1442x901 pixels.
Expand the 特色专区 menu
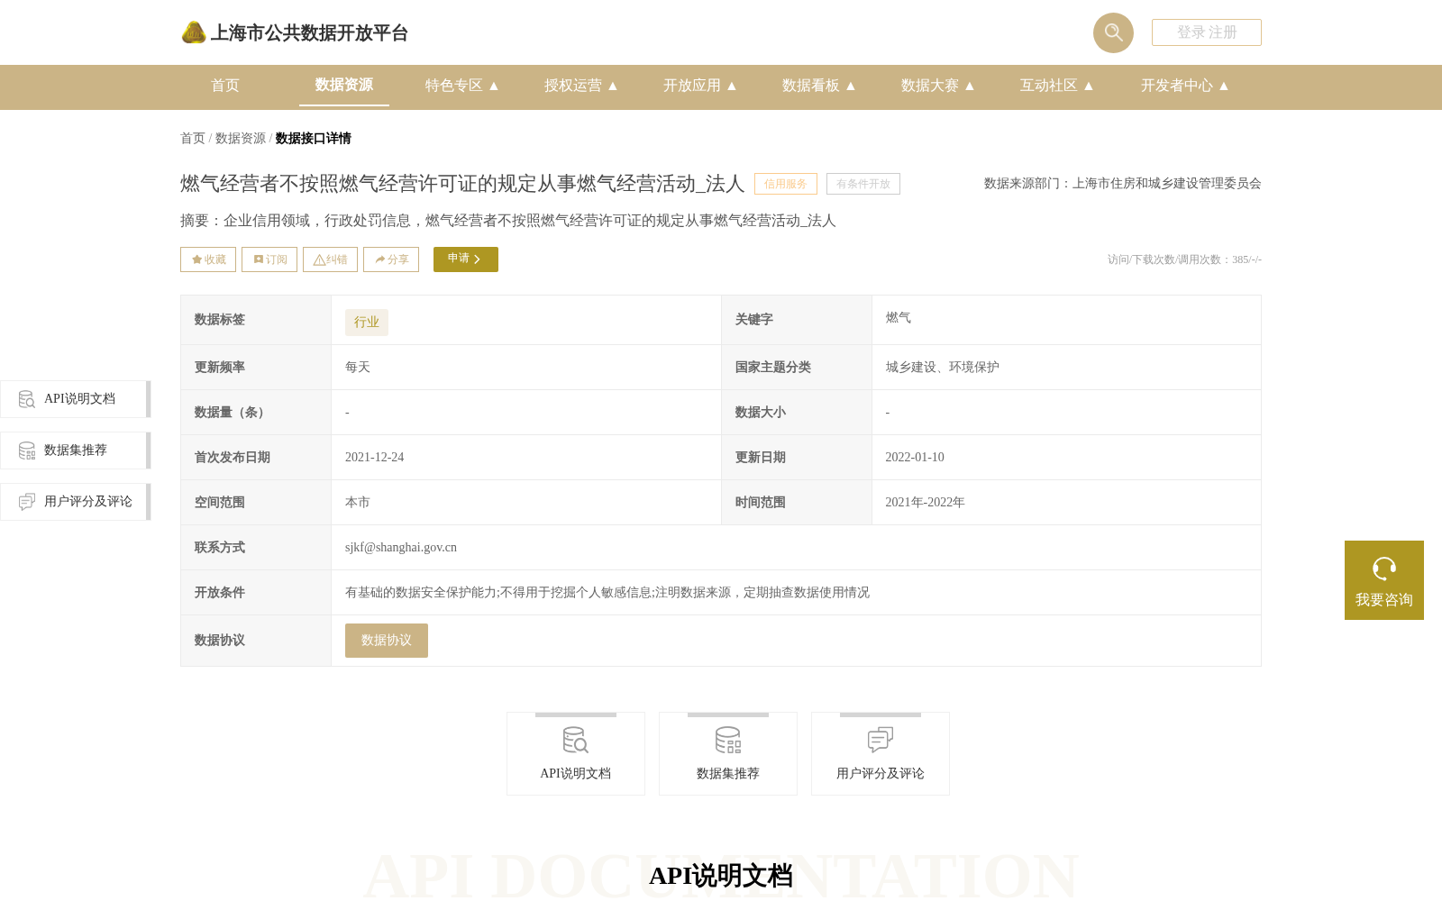462,86
